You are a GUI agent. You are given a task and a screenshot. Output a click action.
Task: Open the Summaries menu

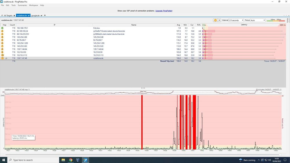[x=22, y=5]
